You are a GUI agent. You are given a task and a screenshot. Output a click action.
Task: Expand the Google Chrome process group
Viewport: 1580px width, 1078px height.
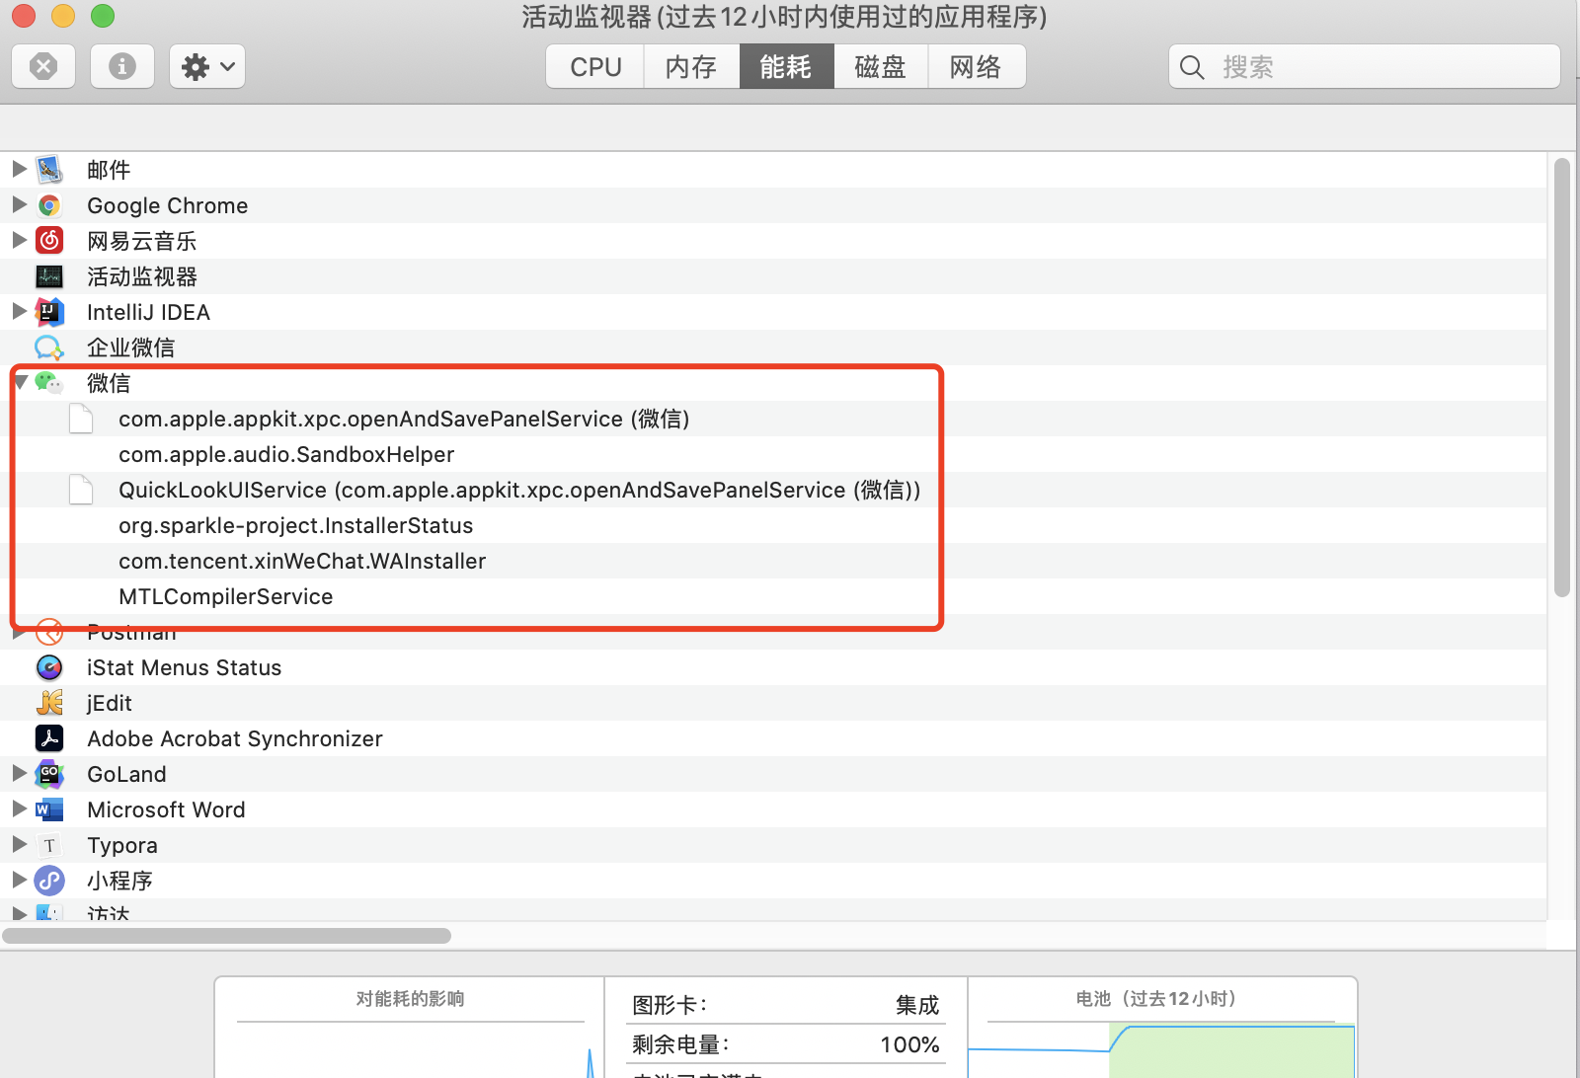click(x=19, y=204)
